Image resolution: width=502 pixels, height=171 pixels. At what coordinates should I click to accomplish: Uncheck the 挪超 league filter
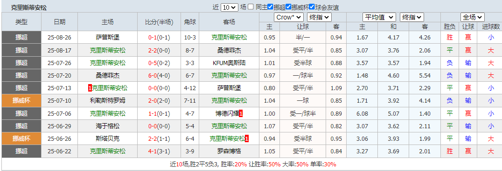click(x=271, y=7)
